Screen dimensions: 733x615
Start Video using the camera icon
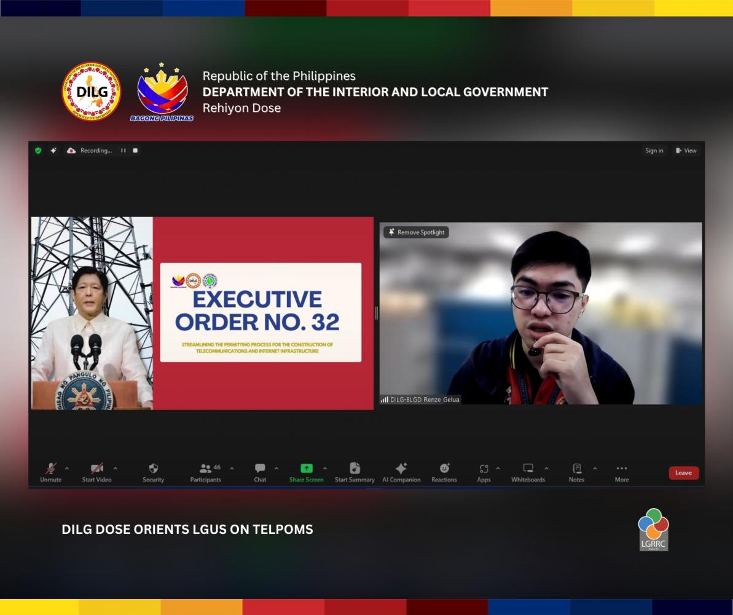tap(96, 472)
